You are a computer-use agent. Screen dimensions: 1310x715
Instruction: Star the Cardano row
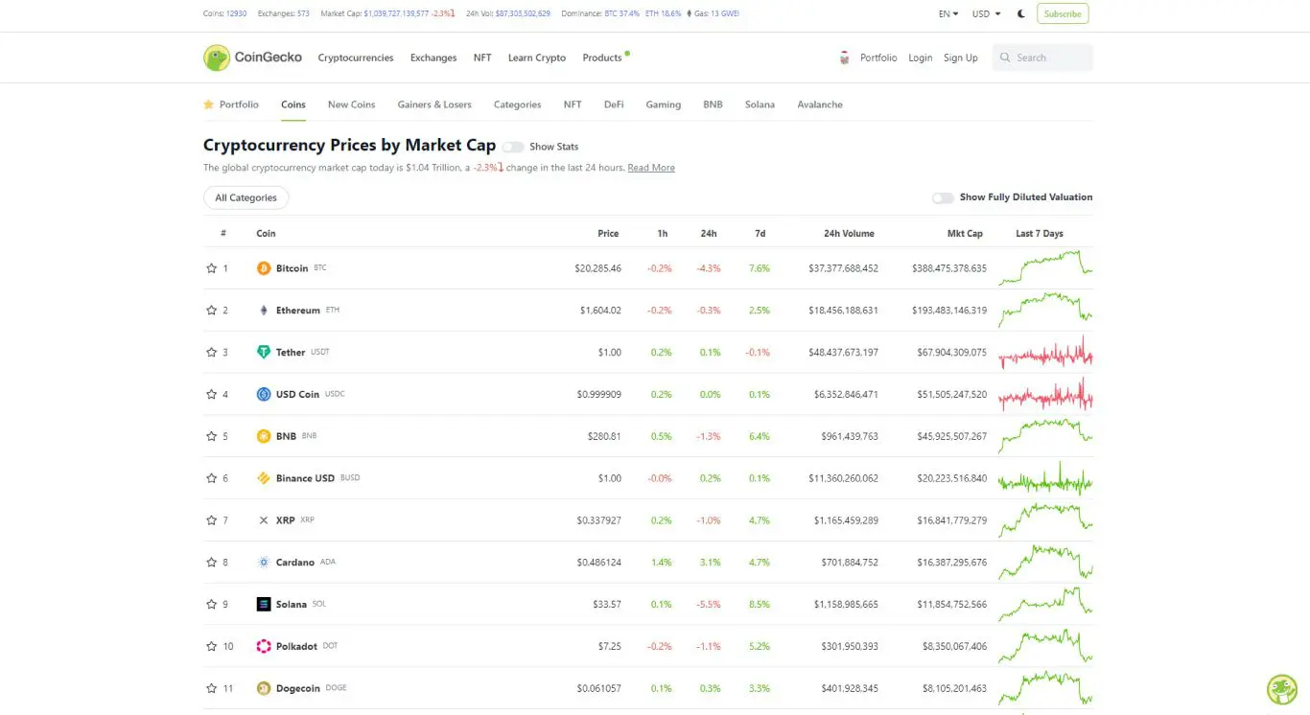[x=211, y=563]
